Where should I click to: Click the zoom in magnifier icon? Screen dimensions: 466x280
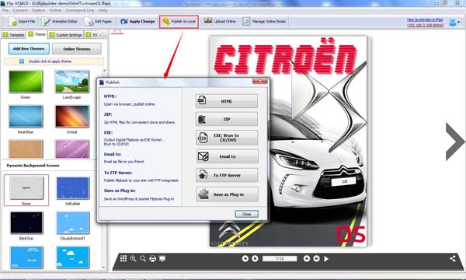[x=133, y=258]
